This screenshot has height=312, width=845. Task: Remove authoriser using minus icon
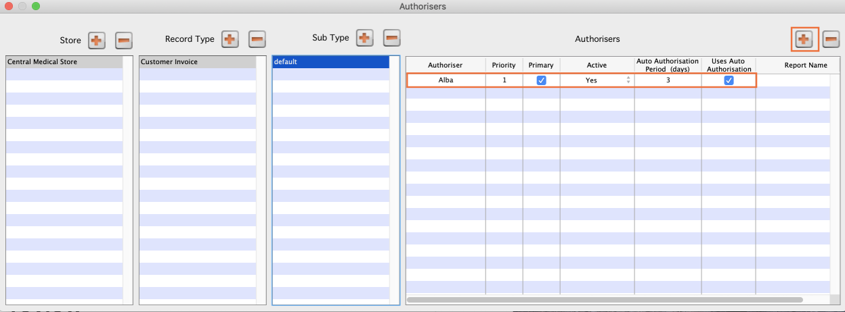point(831,40)
